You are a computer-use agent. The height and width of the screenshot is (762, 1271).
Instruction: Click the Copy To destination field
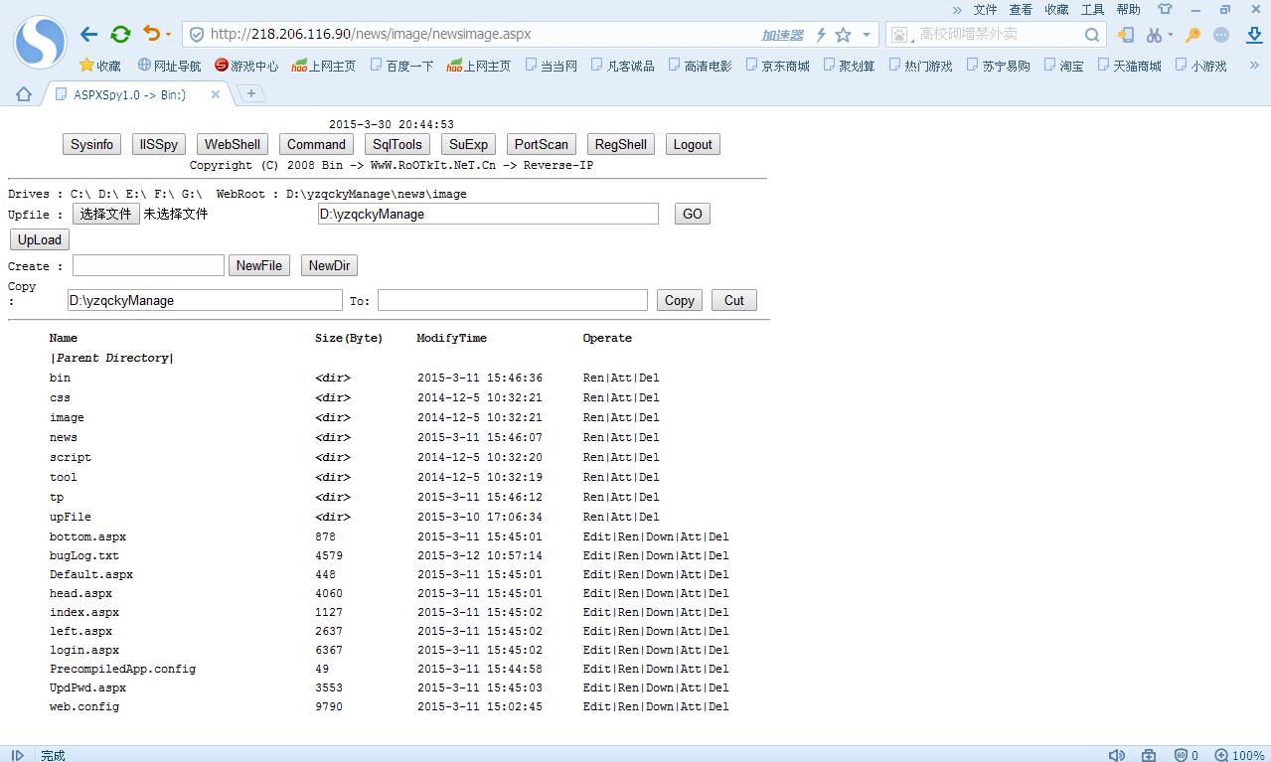(x=512, y=300)
